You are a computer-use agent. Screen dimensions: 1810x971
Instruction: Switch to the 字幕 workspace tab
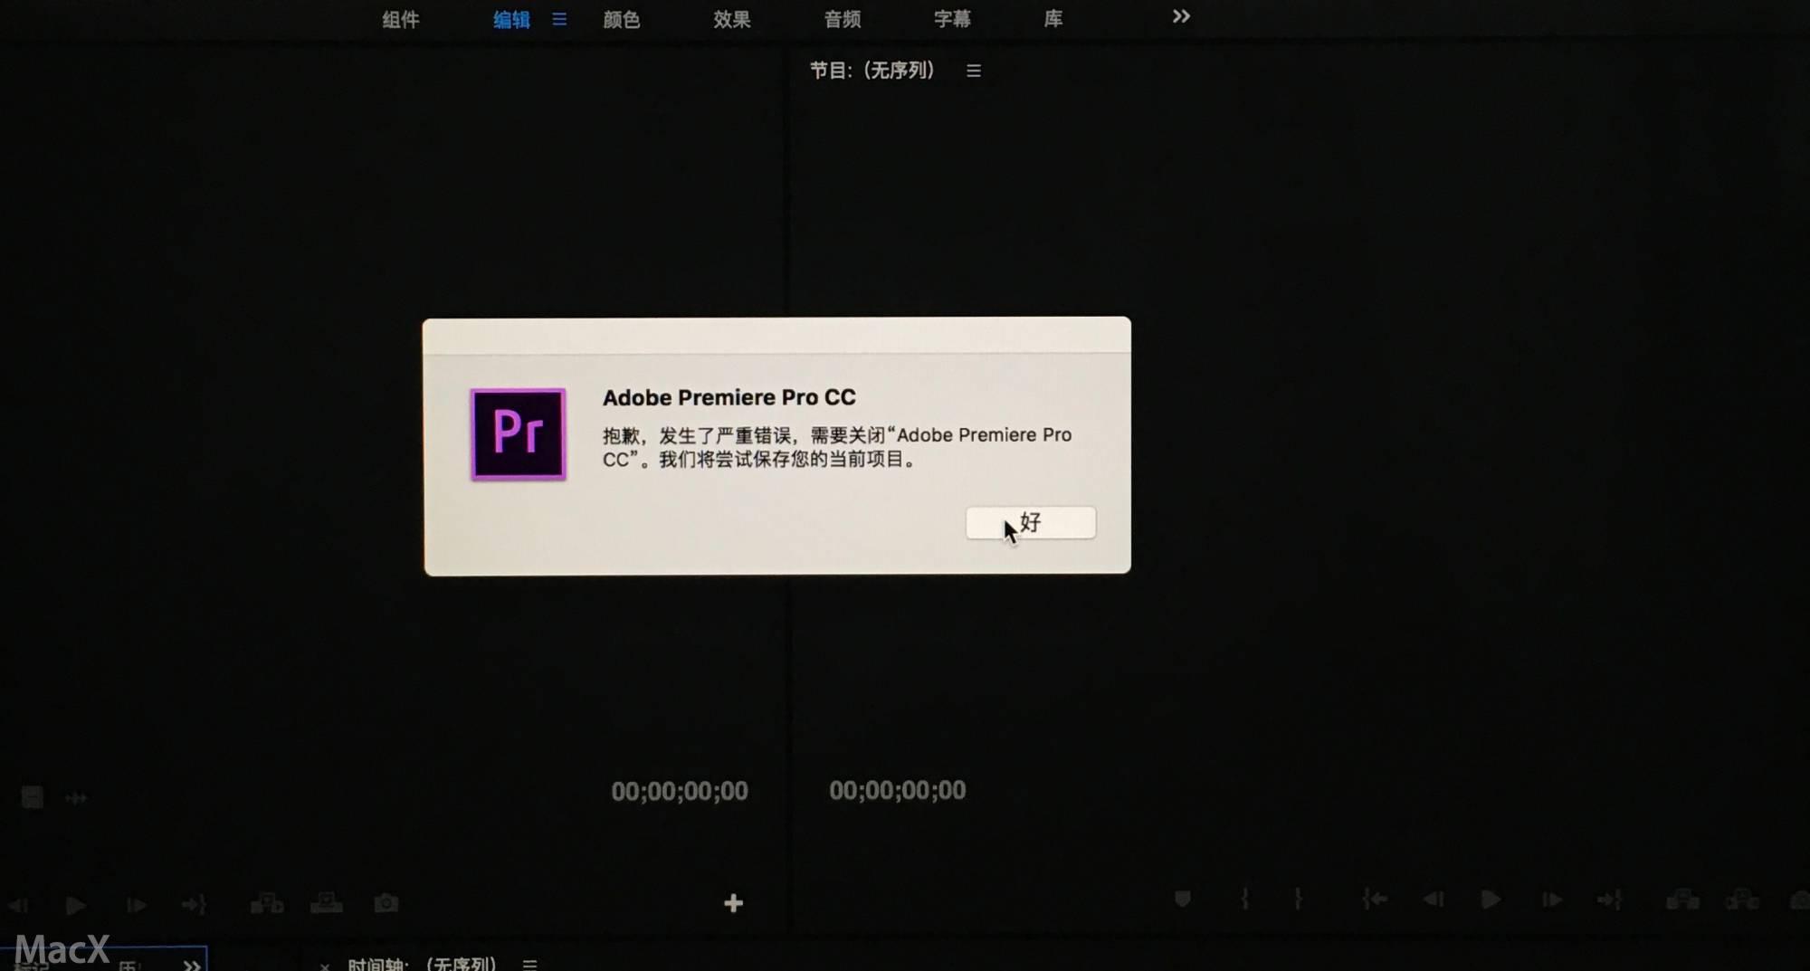[x=952, y=20]
